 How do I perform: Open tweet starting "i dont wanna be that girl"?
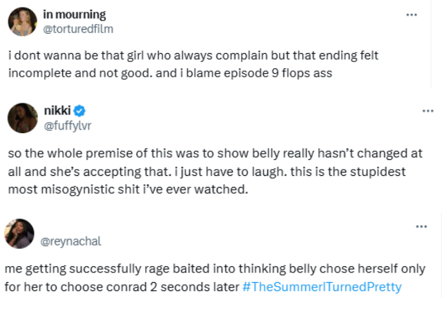(x=193, y=64)
